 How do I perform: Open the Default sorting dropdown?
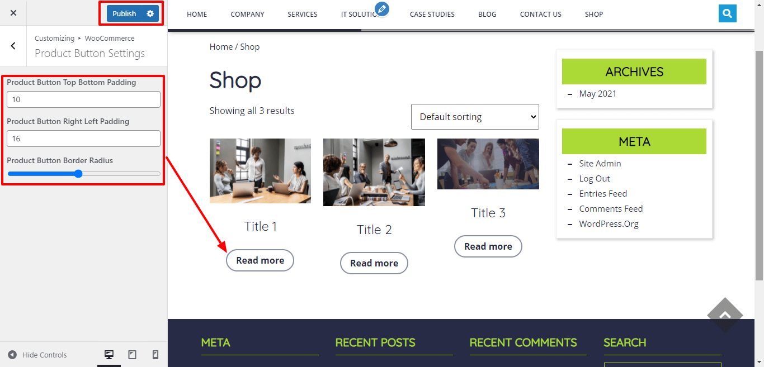[x=475, y=117]
